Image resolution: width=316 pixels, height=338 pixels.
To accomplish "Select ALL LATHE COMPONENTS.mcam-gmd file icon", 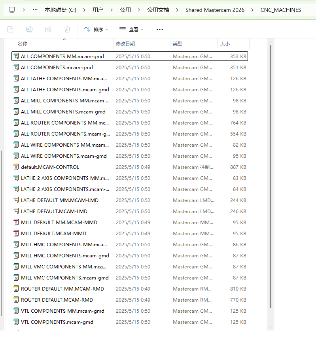I will (16, 89).
